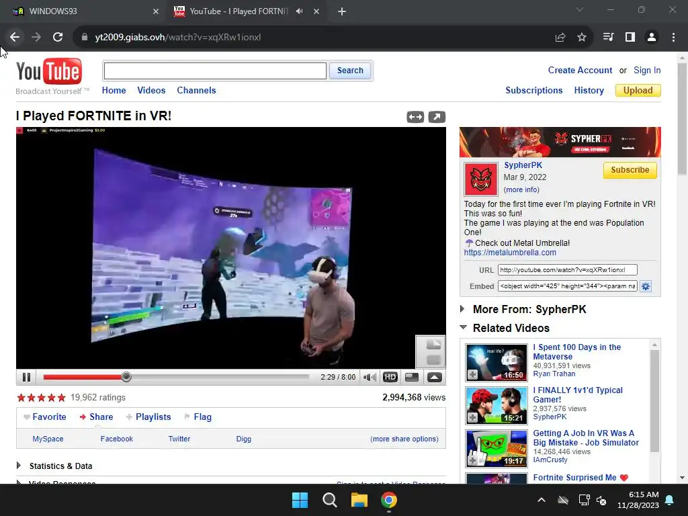Click the expand-width arrows icon above the video
688x516 pixels.
point(415,117)
